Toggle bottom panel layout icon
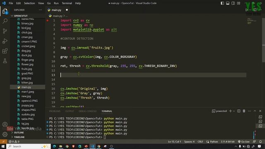This screenshot has width=265, height=149. (x=228, y=3)
